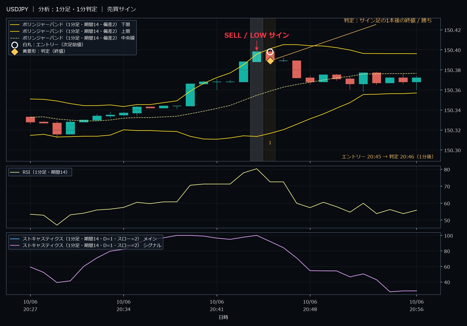
Task: Click the SELL / LOW サイン label
Action: tap(257, 35)
